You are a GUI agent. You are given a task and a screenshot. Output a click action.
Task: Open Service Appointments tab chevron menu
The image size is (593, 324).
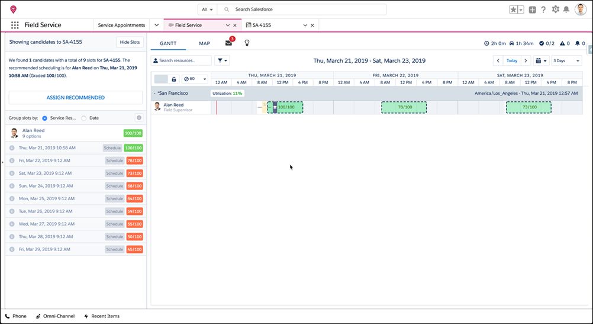[157, 25]
